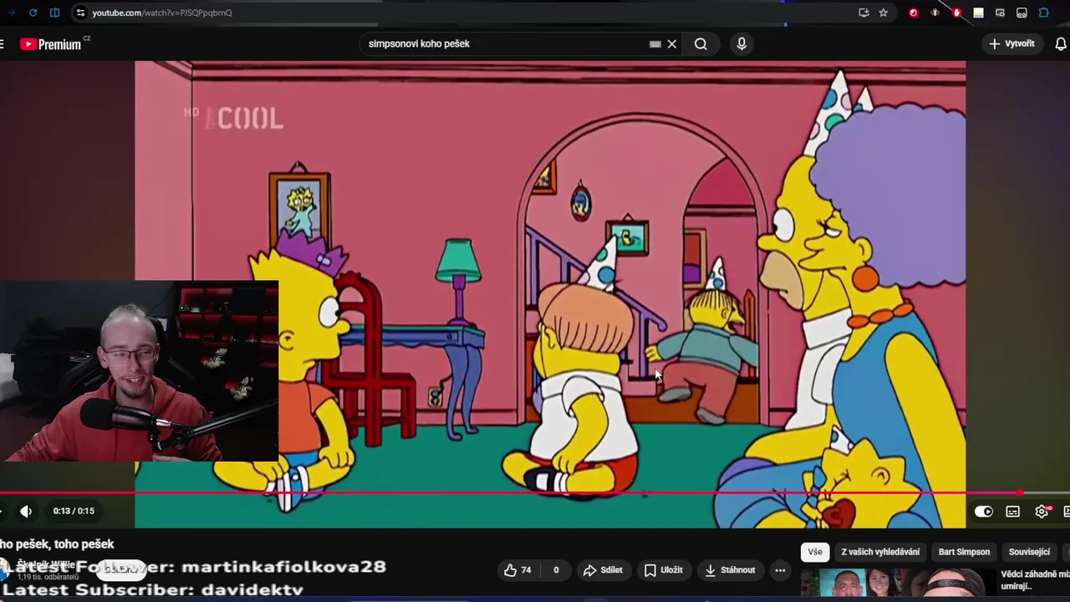1070x602 pixels.
Task: Start voice search with microphone
Action: click(741, 43)
